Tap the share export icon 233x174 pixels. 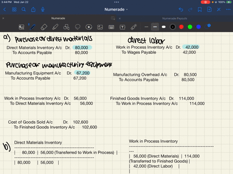(x=33, y=10)
